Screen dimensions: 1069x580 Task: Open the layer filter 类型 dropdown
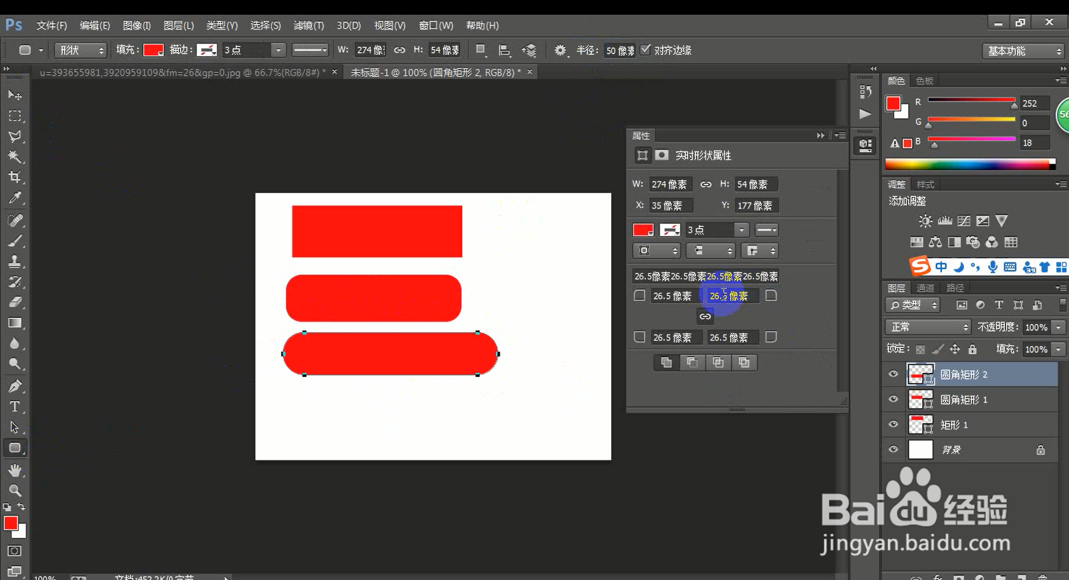pyautogui.click(x=913, y=305)
